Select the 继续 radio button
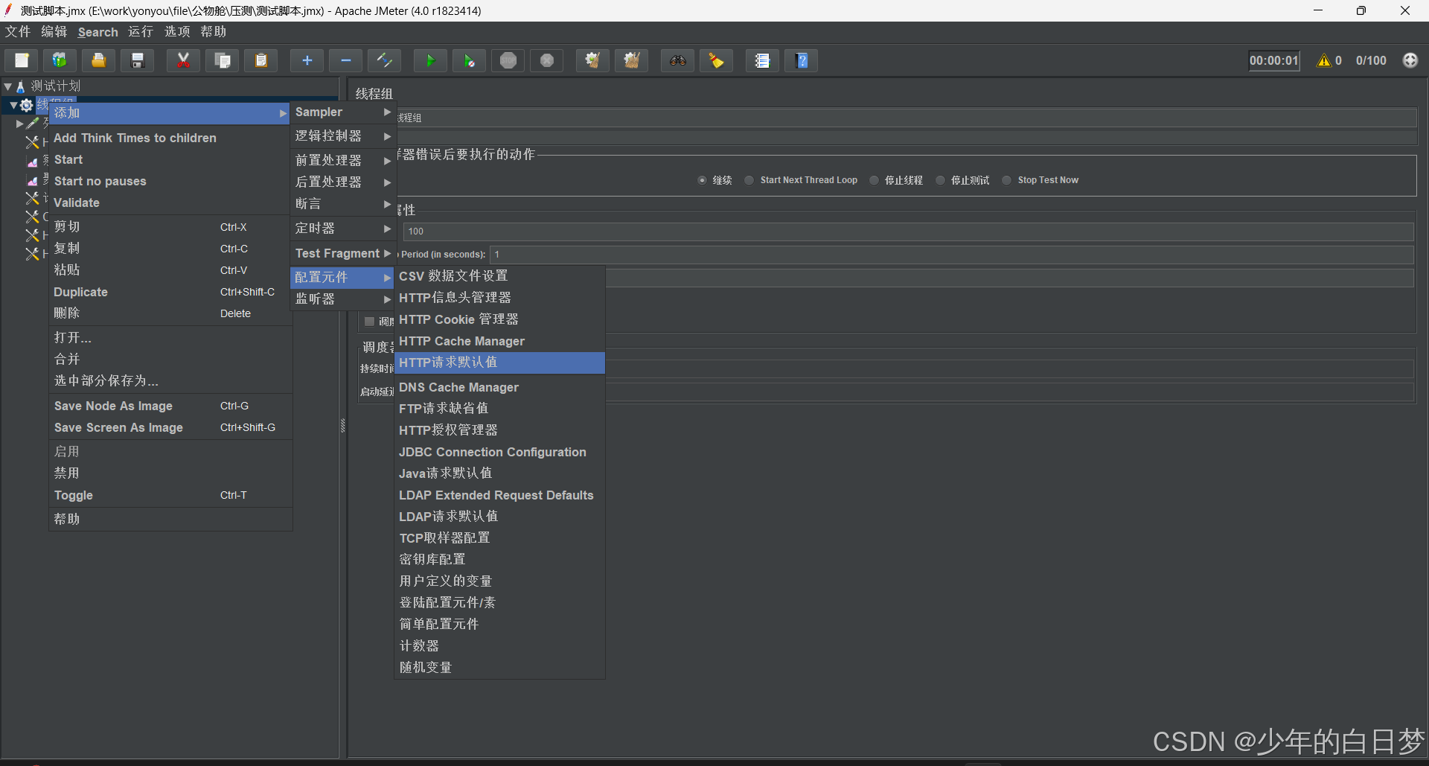 pyautogui.click(x=702, y=180)
